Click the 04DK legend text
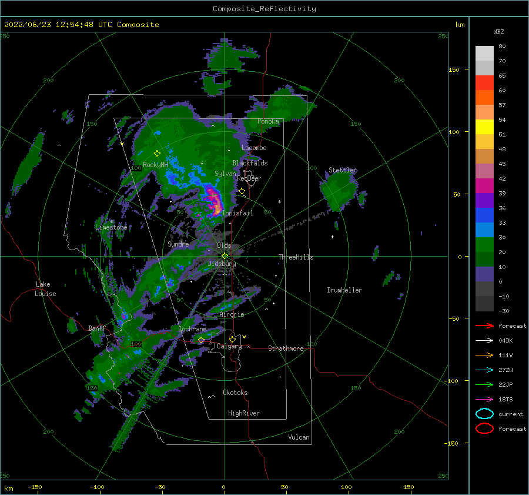Image resolution: width=529 pixels, height=495 pixels. 505,341
